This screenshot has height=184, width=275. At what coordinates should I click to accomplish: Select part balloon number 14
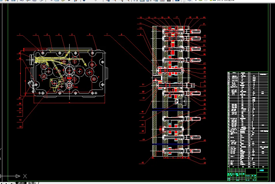click(155, 18)
